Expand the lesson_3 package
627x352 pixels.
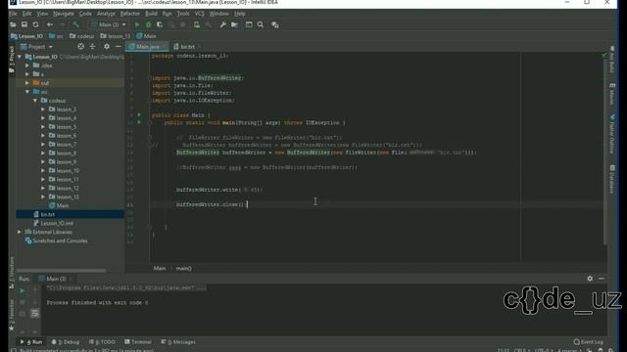43,110
